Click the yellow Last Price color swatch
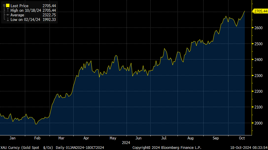Screen dimensions: 268x150 click(8, 5)
